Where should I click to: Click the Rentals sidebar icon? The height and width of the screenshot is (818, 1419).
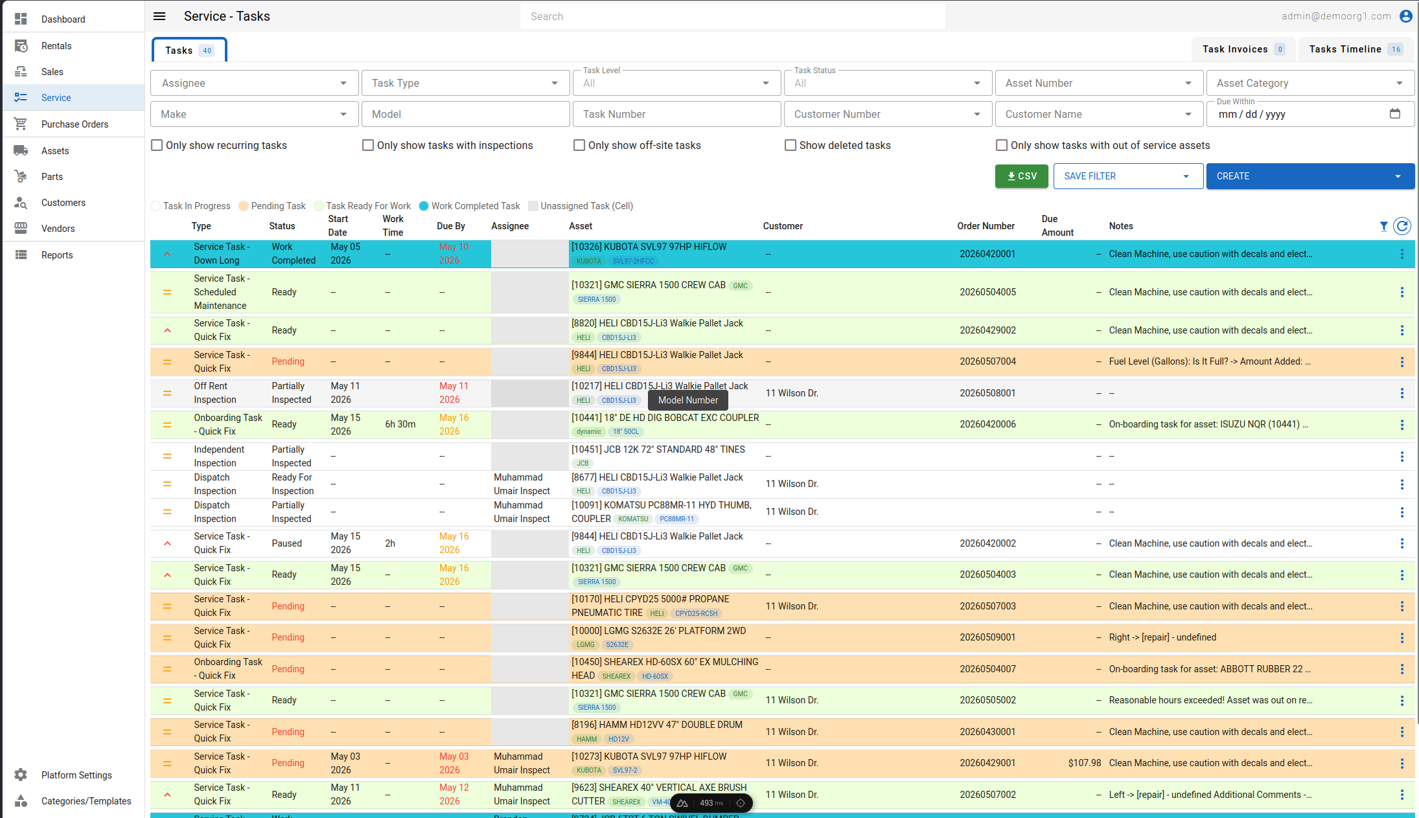(x=21, y=46)
